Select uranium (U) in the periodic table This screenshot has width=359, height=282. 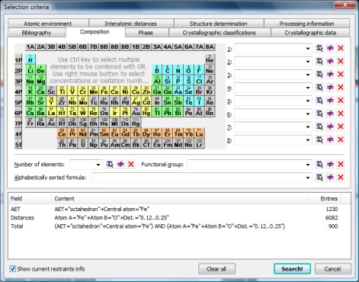(x=83, y=144)
